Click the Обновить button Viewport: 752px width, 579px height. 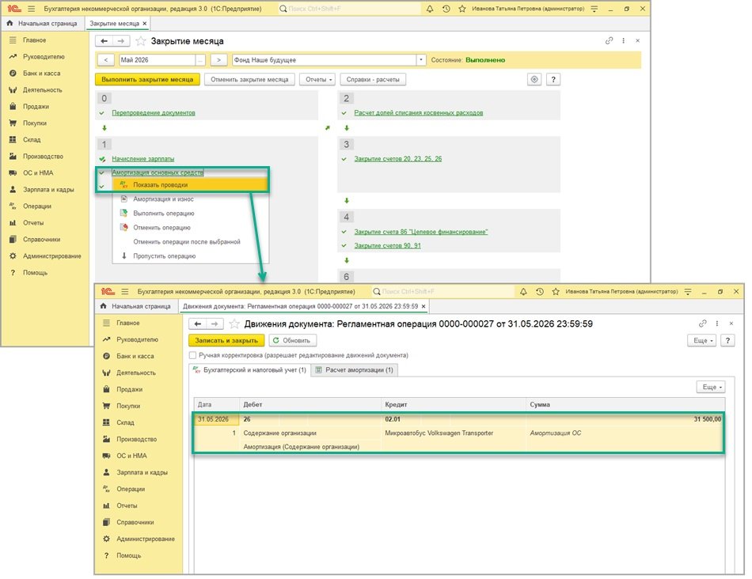(292, 340)
